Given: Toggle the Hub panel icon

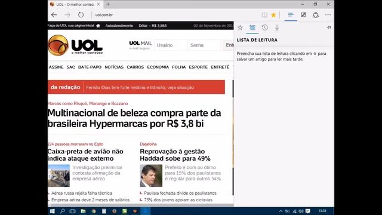Looking at the screenshot, I should pyautogui.click(x=291, y=15).
